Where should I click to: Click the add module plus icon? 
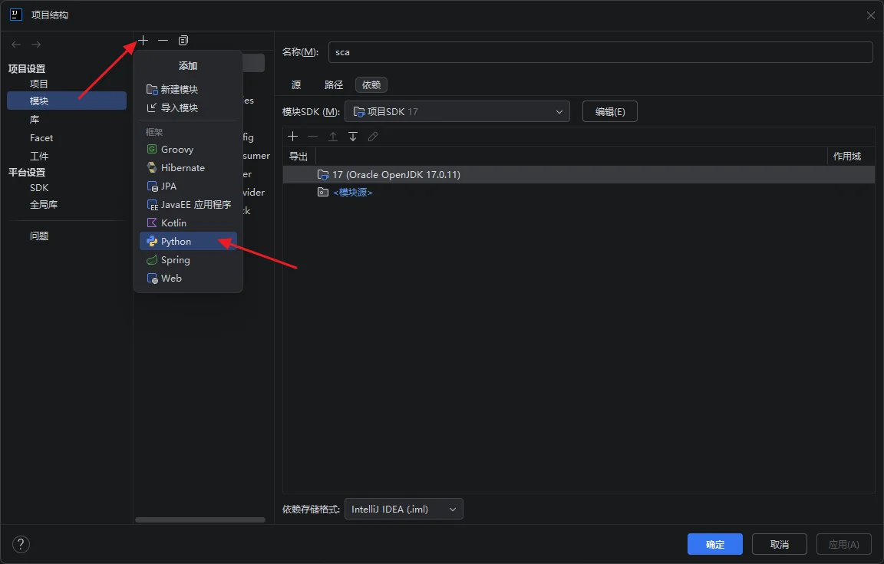143,40
